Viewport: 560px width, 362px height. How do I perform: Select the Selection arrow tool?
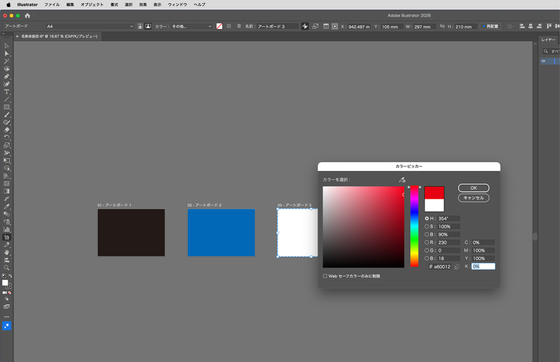click(7, 46)
